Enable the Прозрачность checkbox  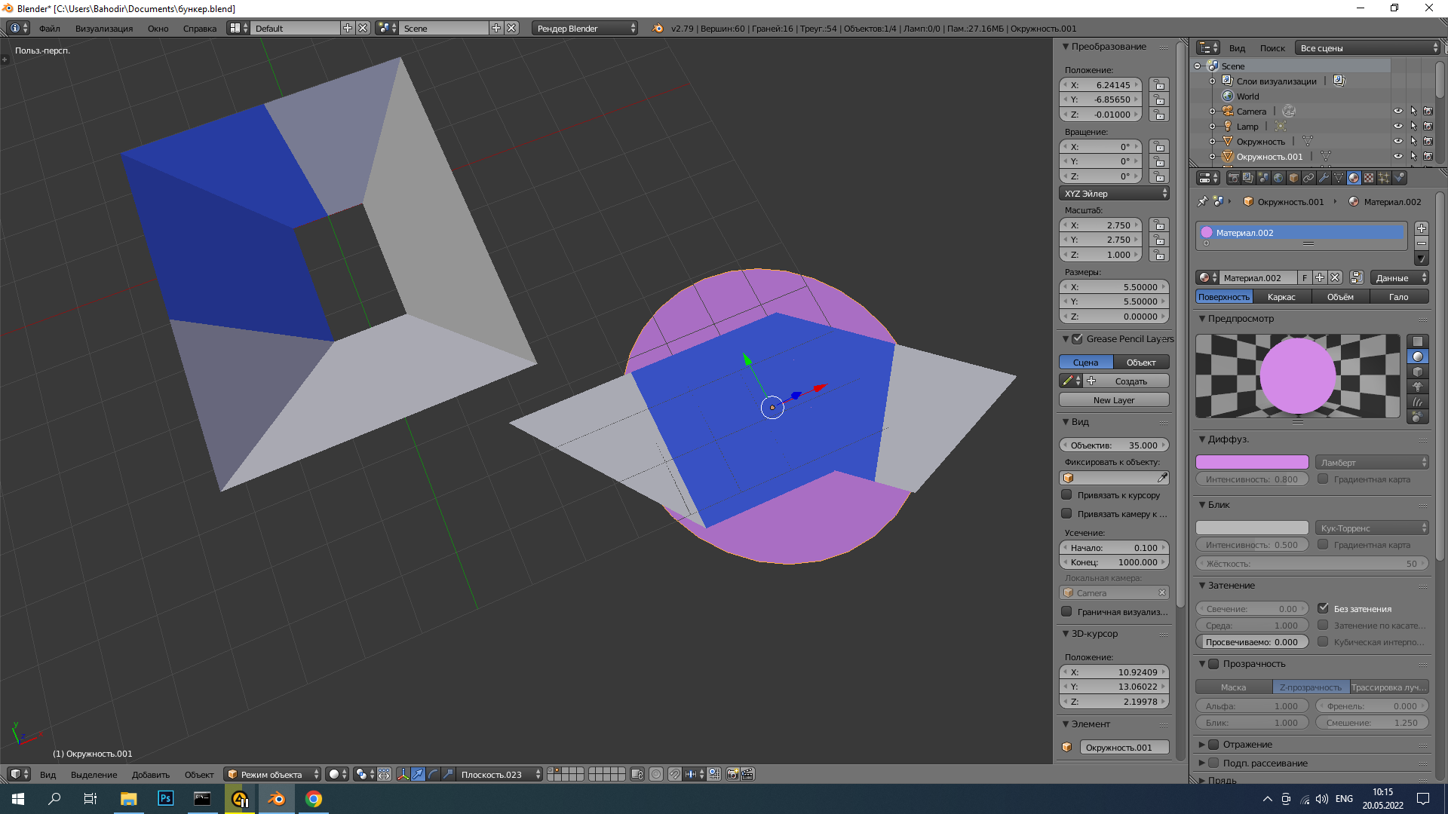click(1213, 663)
